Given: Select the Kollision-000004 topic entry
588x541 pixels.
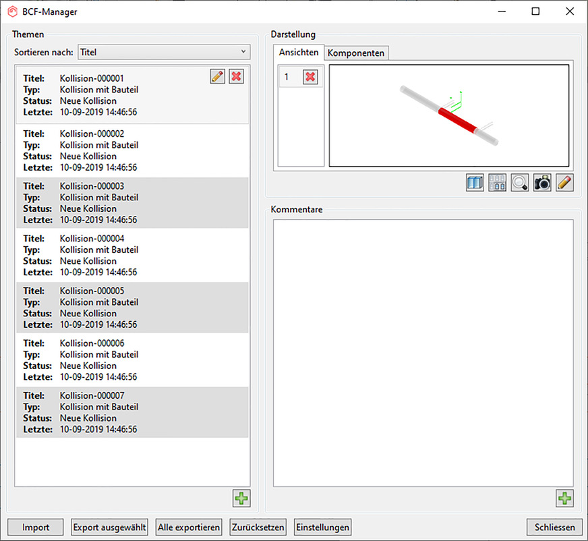Looking at the screenshot, I should [x=132, y=255].
